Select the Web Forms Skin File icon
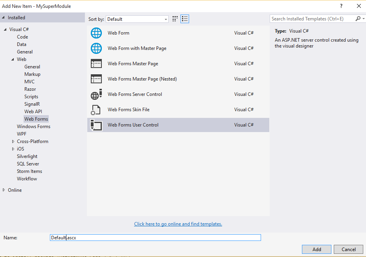 pos(96,110)
